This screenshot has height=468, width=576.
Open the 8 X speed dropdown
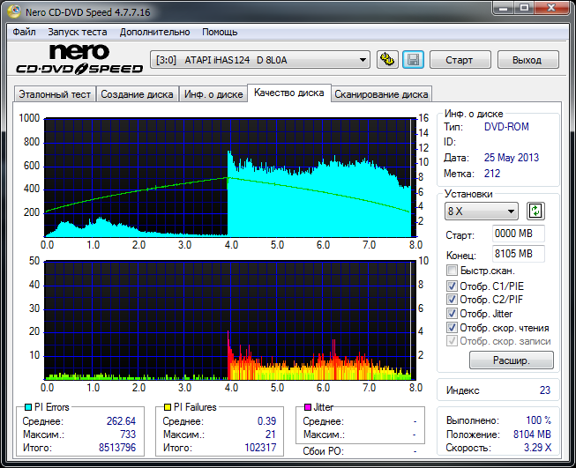click(482, 211)
